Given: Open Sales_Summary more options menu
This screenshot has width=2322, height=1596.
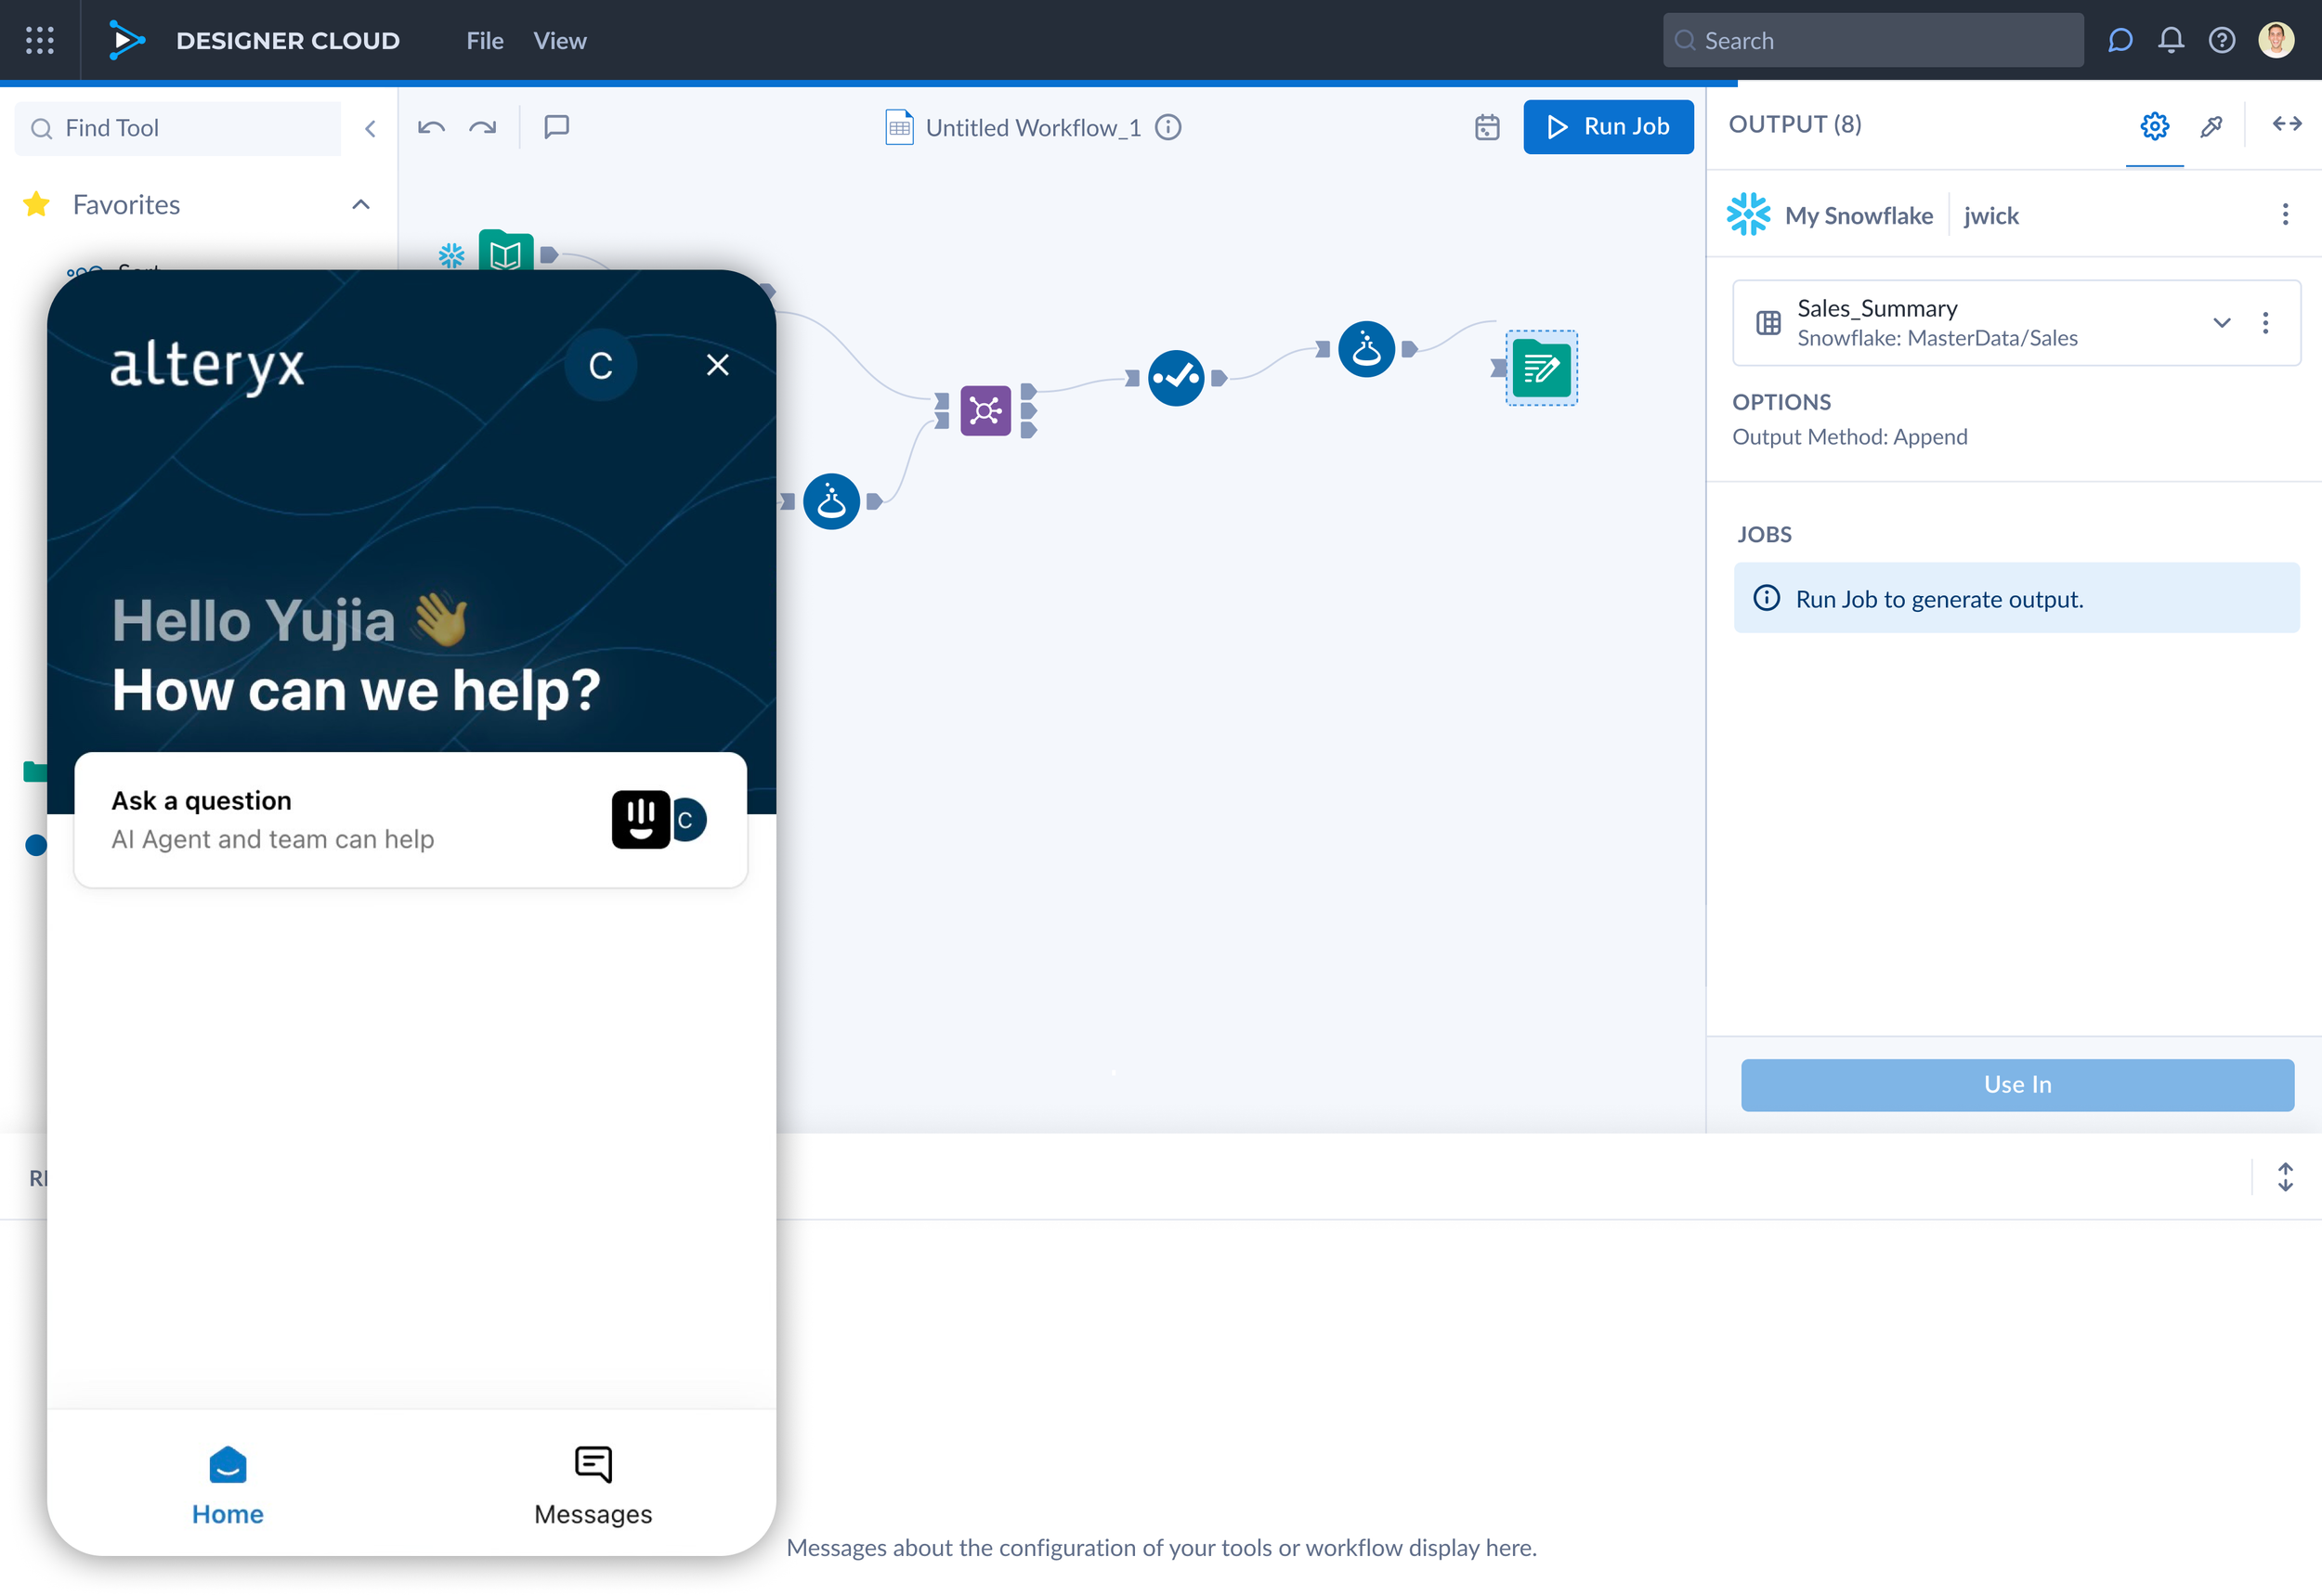Looking at the screenshot, I should tap(2265, 322).
